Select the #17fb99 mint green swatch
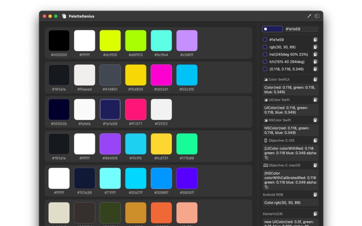 tap(187, 144)
